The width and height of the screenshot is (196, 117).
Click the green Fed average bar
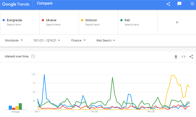click(20, 106)
